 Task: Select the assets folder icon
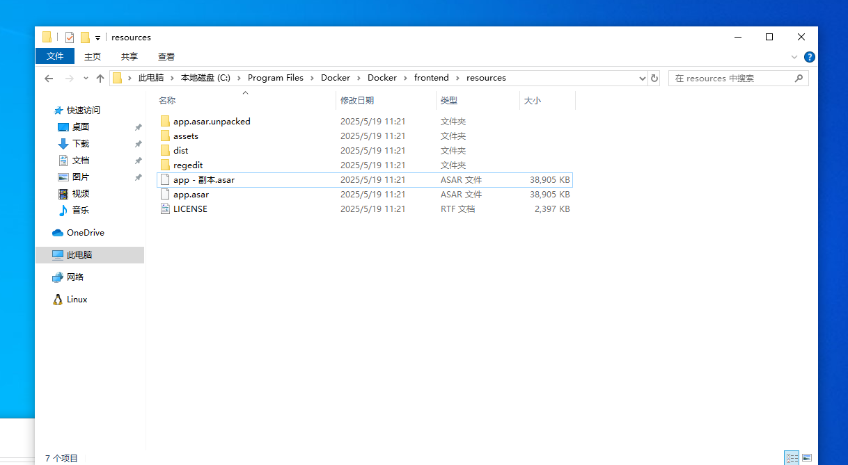coord(165,136)
